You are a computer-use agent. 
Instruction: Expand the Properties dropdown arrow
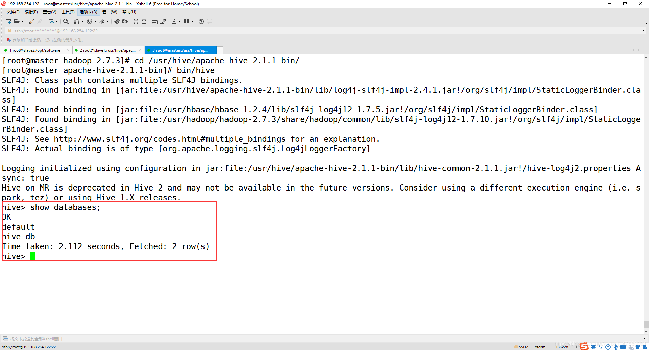[x=56, y=22]
